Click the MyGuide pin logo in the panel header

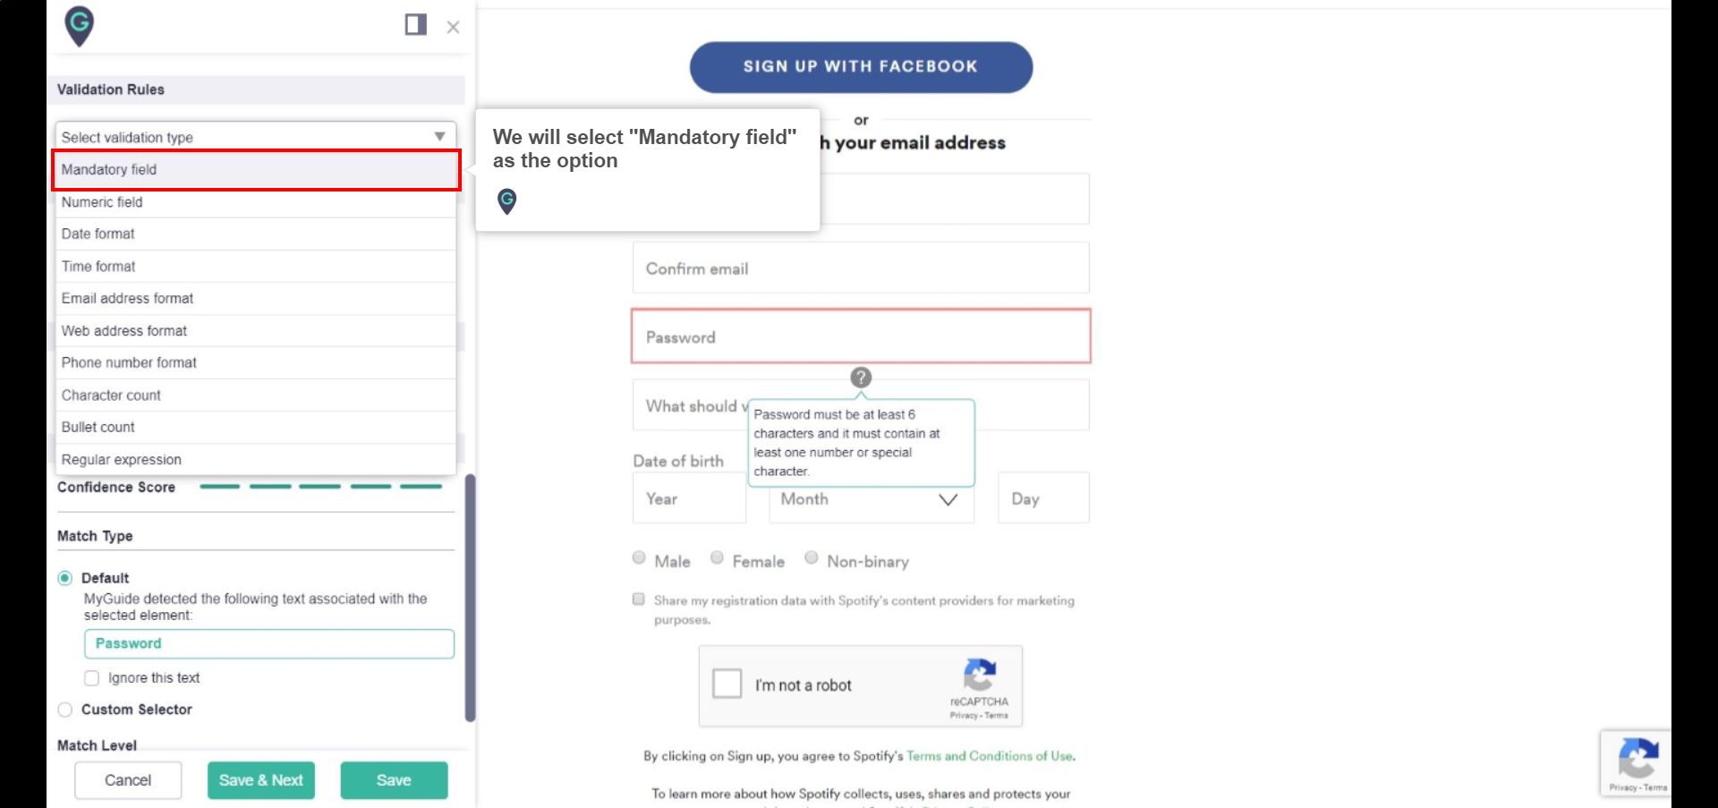[x=80, y=26]
